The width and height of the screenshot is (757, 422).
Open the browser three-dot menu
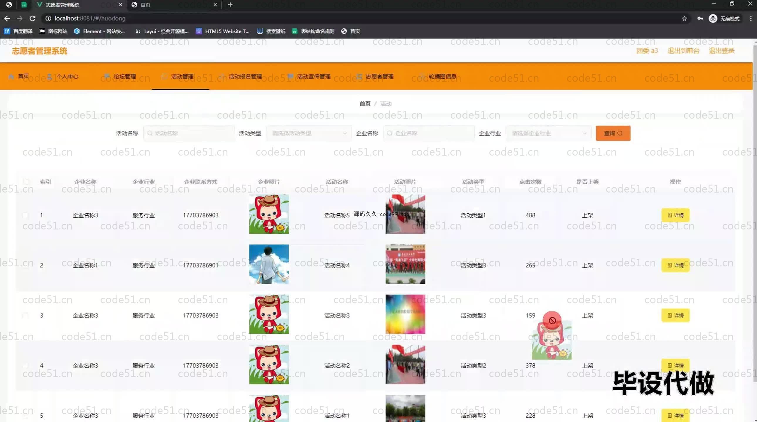coord(751,18)
